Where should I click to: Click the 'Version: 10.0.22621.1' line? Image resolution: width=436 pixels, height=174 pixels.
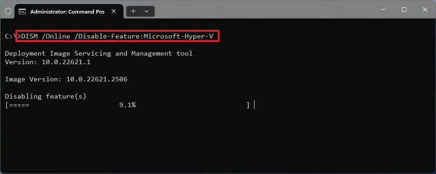click(48, 62)
